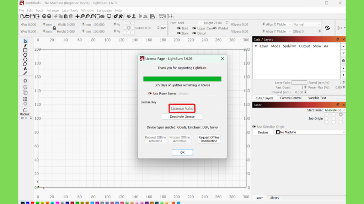Save the project with floppy icon
This screenshot has height=204, width=364.
(32, 16)
